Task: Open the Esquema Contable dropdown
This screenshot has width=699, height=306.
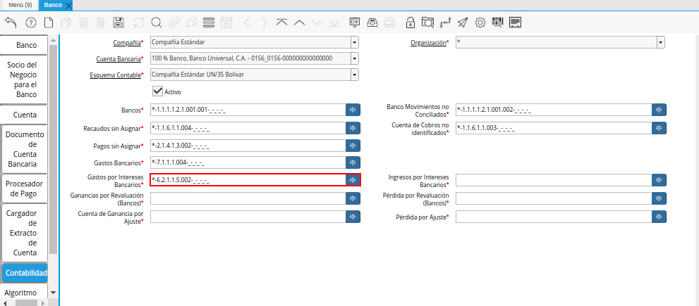Action: [354, 75]
